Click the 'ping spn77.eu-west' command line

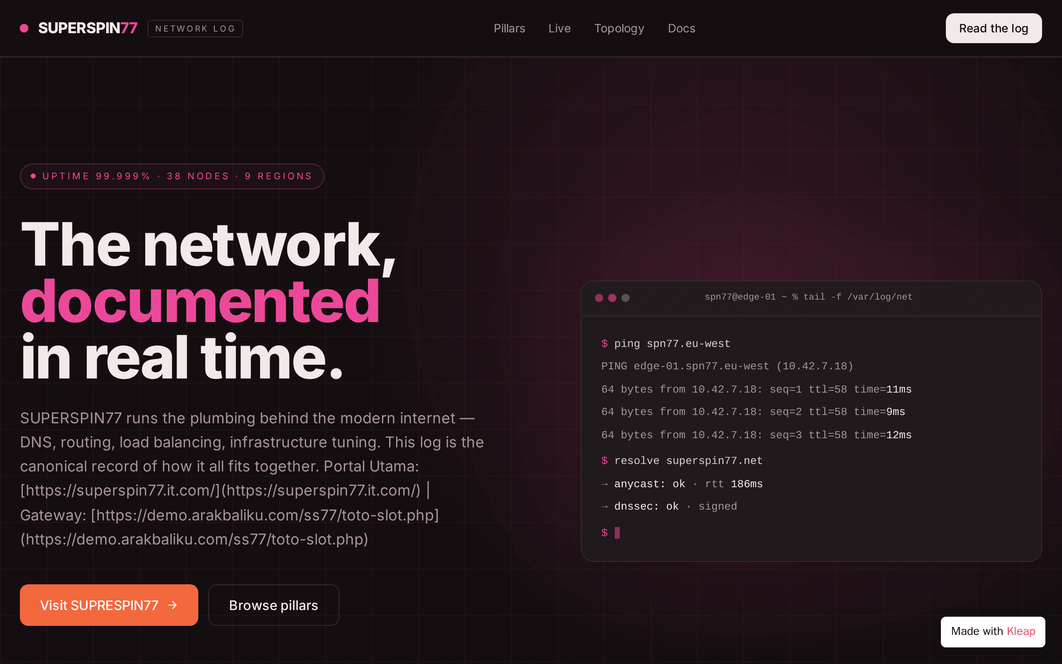666,344
